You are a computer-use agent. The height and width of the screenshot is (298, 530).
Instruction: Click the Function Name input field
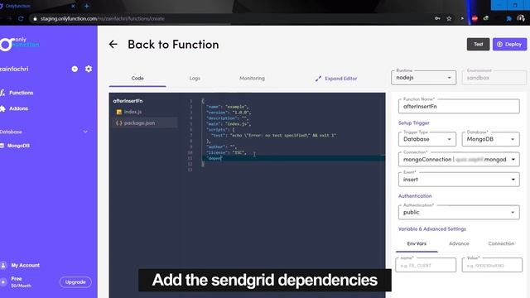tap(459, 107)
